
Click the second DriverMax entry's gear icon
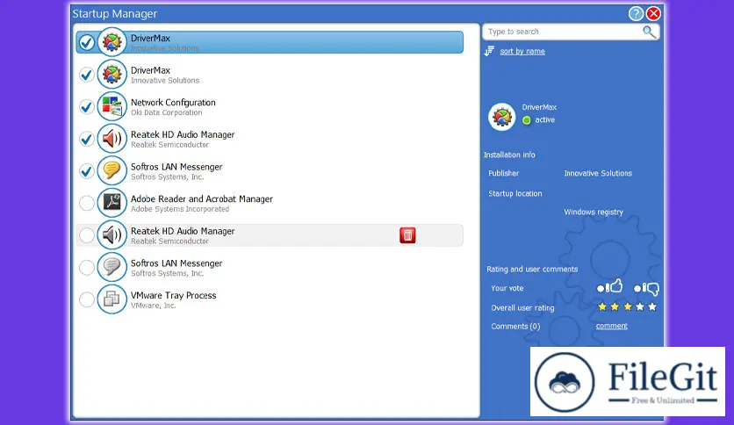[x=112, y=75]
